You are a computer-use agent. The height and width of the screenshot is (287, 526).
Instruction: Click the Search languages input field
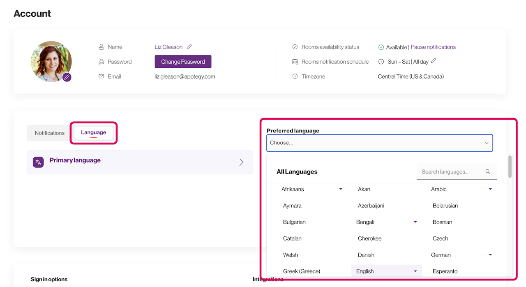coord(451,172)
